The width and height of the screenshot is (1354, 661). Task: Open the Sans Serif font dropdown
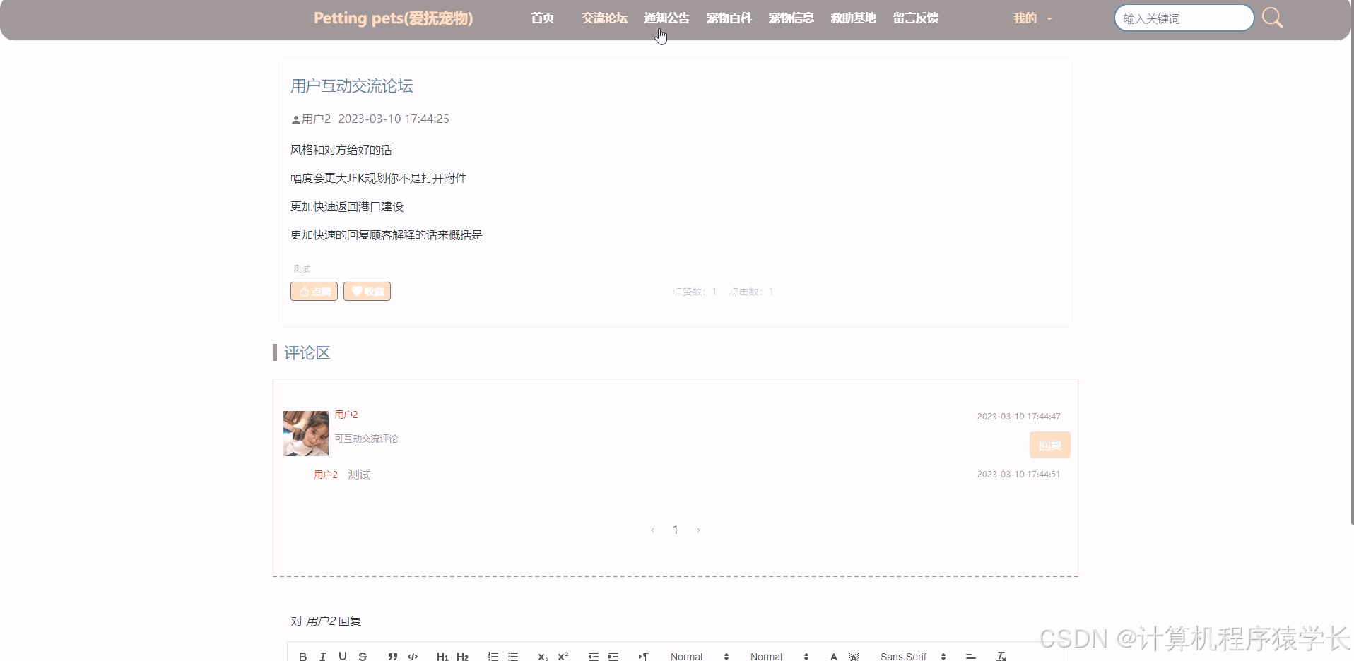click(913, 656)
